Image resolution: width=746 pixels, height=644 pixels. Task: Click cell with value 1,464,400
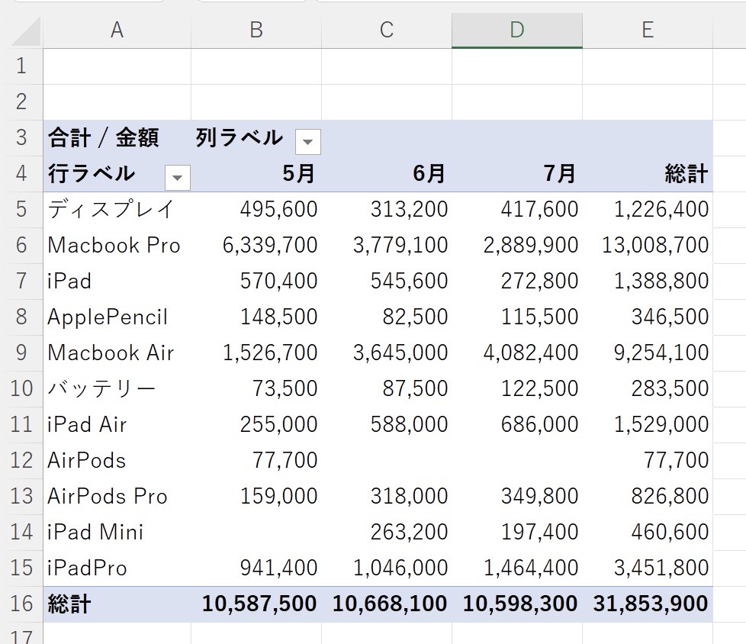(x=516, y=568)
